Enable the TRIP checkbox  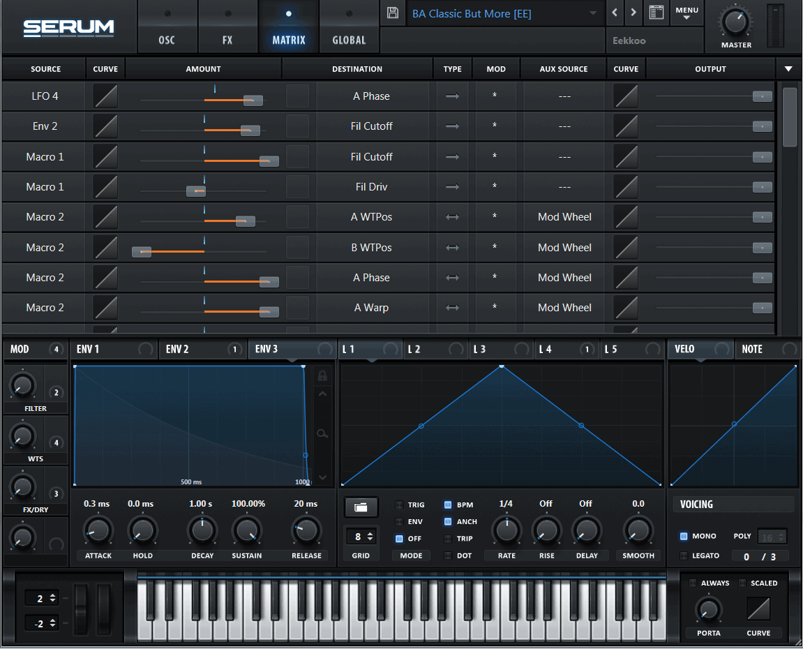(448, 539)
